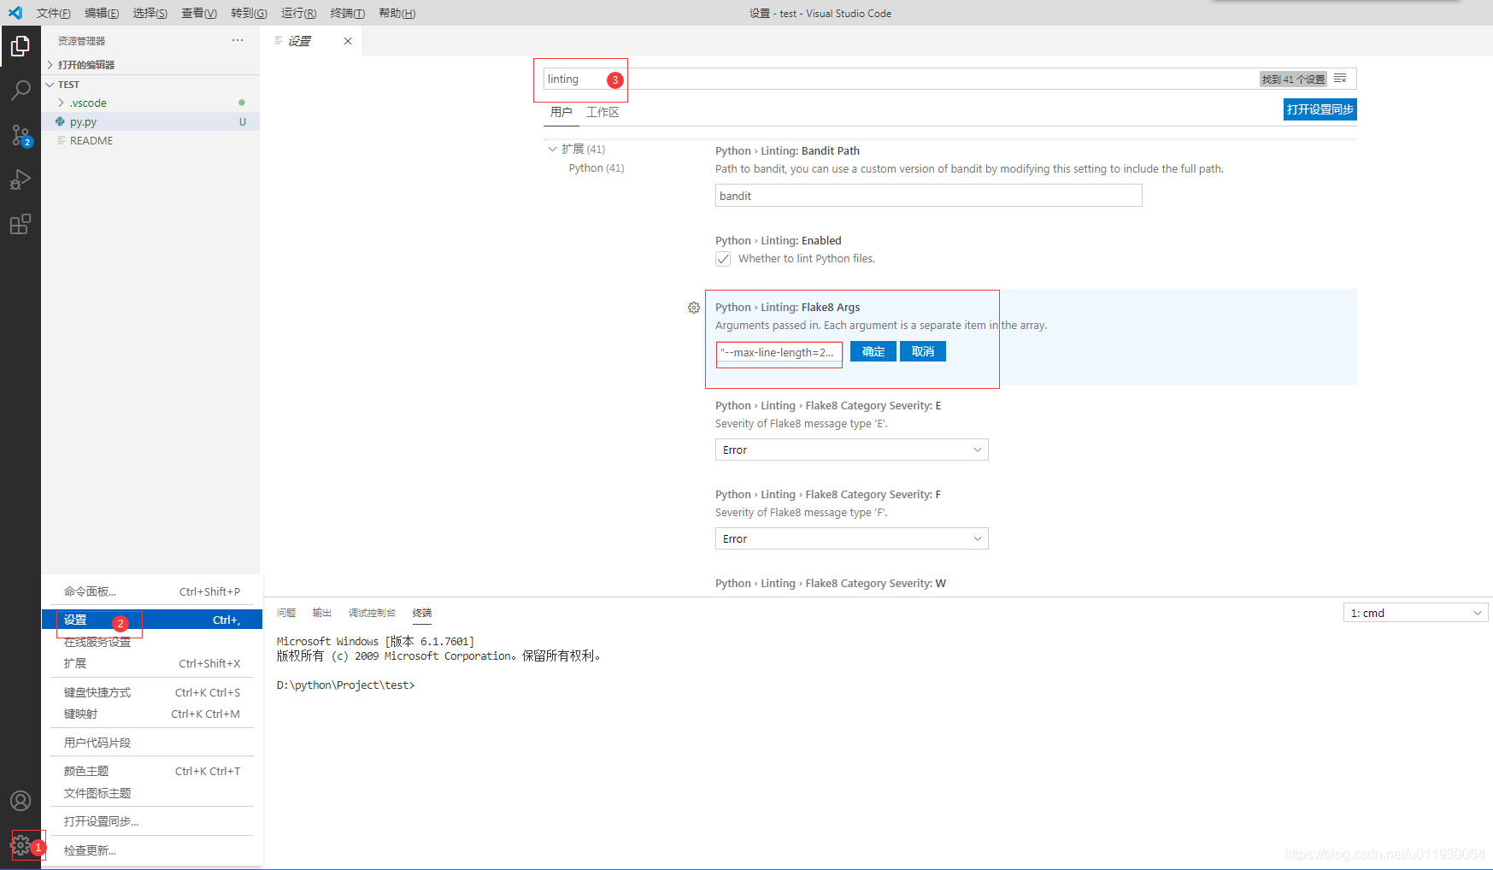Image resolution: width=1493 pixels, height=870 pixels.
Task: Open Flake8 Category Severity F dropdown
Action: 851,538
